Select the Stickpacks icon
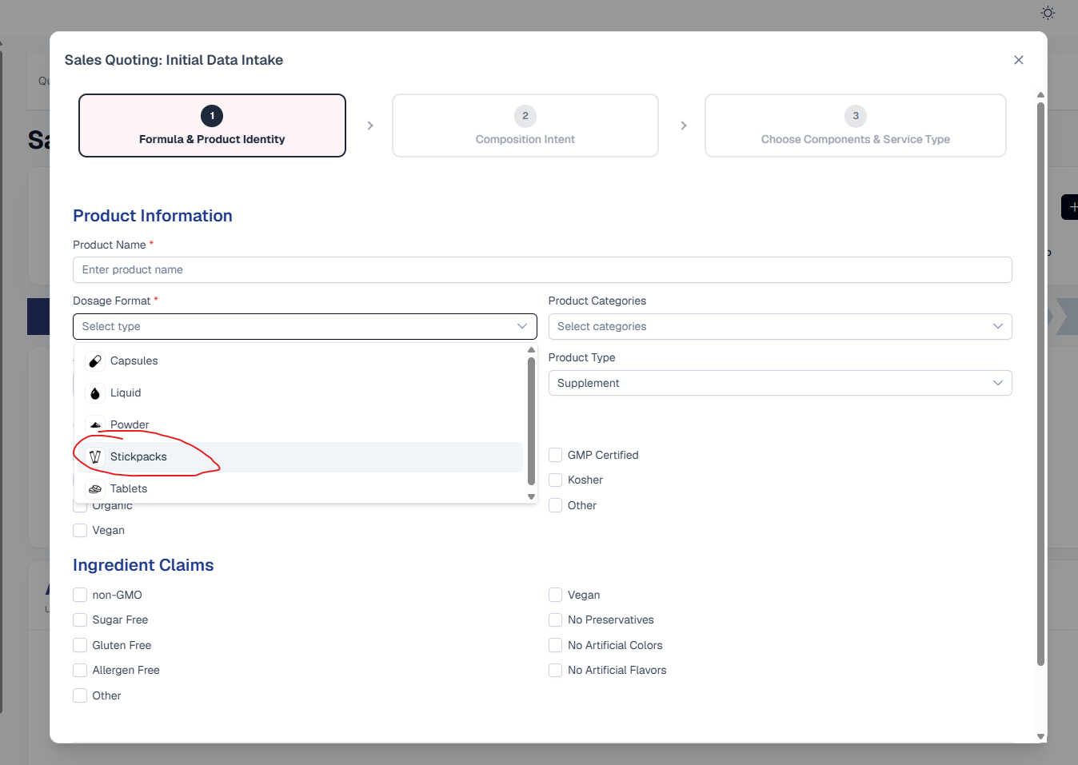This screenshot has width=1078, height=765. 95,457
